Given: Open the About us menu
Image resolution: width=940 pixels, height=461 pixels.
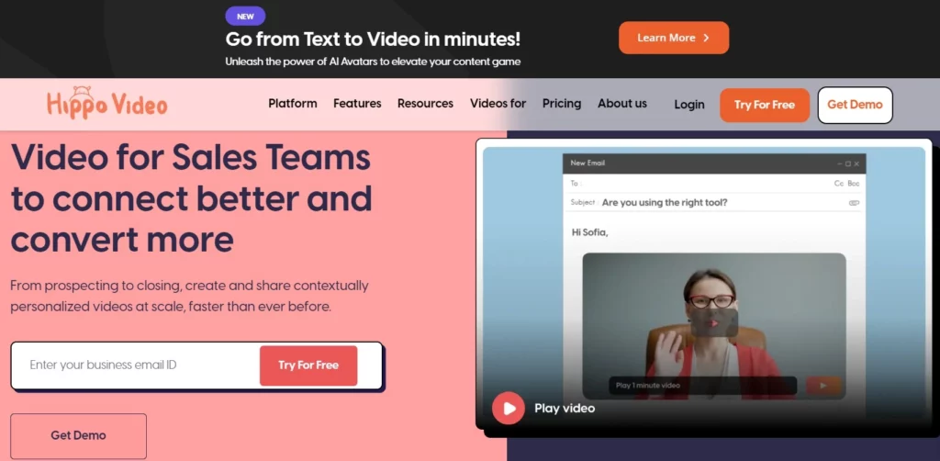Looking at the screenshot, I should [622, 104].
